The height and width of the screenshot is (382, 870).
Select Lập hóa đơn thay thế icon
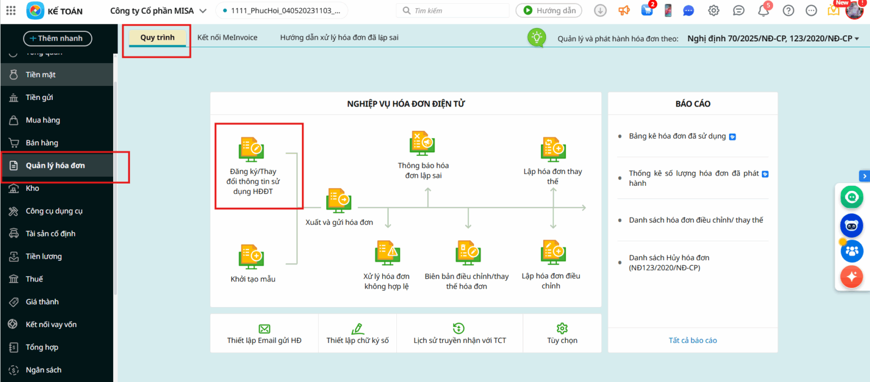553,149
